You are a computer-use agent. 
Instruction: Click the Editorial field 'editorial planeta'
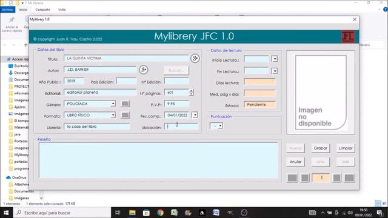(100, 93)
